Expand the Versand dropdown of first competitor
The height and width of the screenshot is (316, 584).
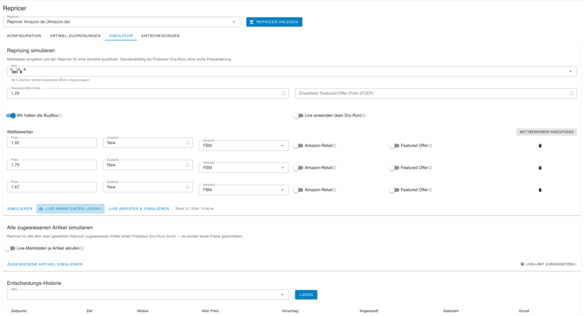pos(244,146)
